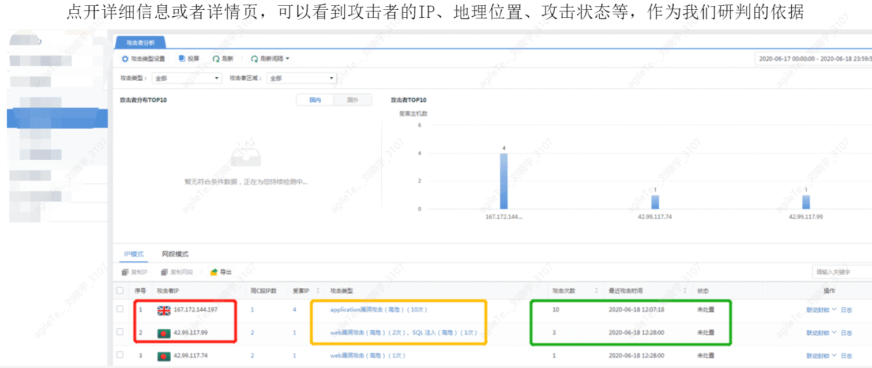Click 状态 column header
Viewport: 872px width, 368px height.
point(702,291)
